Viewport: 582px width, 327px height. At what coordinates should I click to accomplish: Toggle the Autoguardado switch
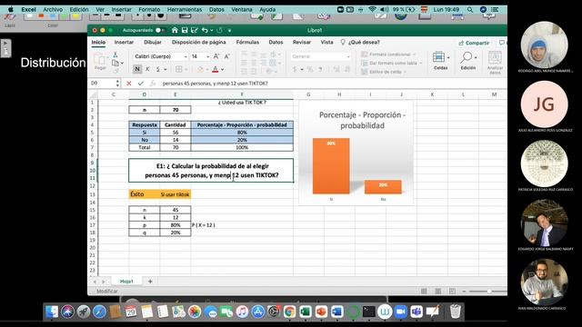pos(160,30)
